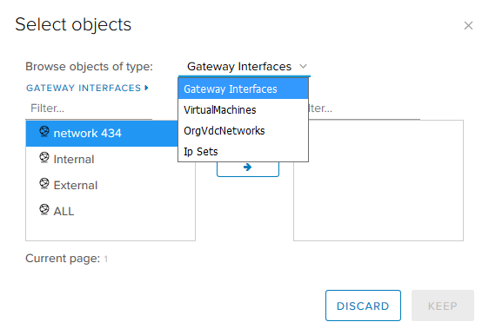
Task: Select the External list entry
Action: (x=111, y=186)
